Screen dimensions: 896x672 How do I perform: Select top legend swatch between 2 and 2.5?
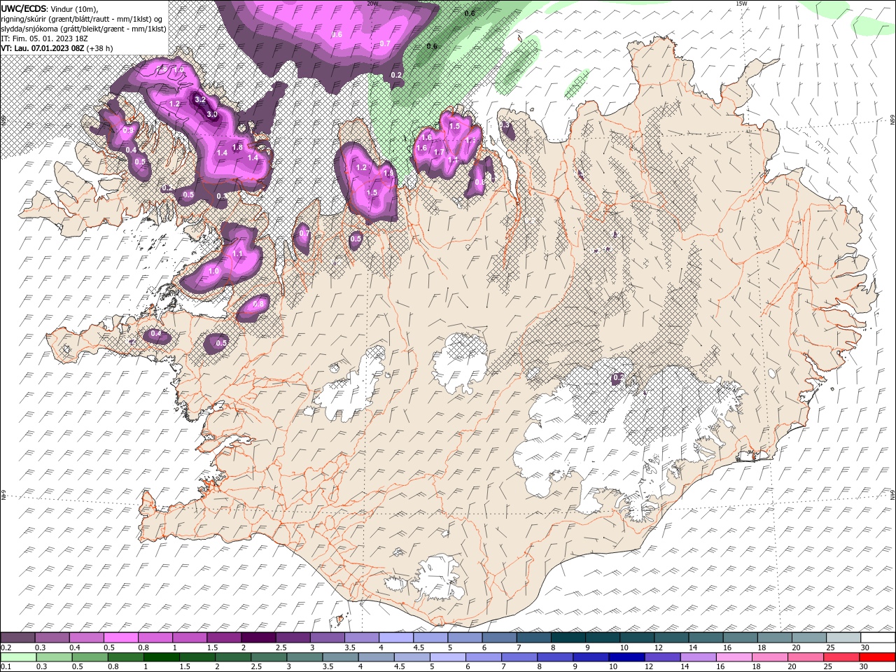point(258,637)
